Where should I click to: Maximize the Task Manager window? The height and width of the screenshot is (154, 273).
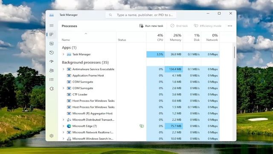point(219,13)
